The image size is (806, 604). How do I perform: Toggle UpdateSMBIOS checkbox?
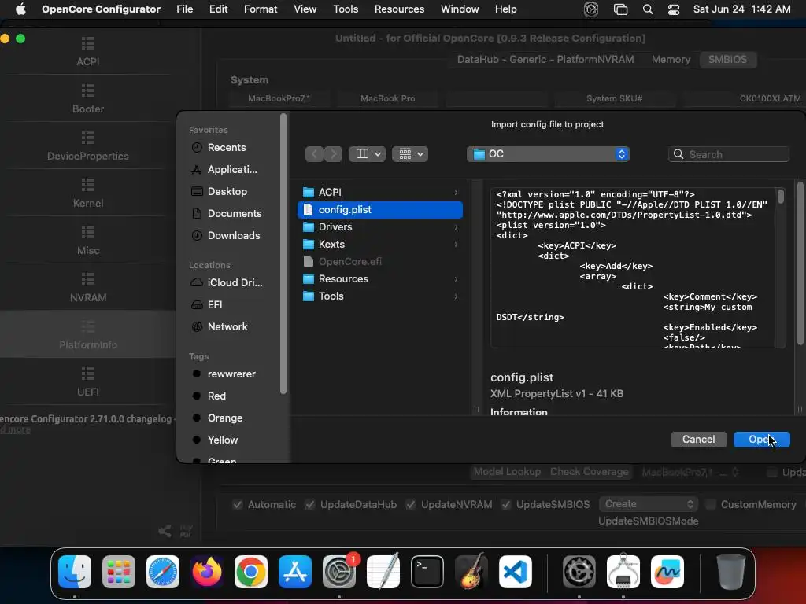click(x=506, y=505)
